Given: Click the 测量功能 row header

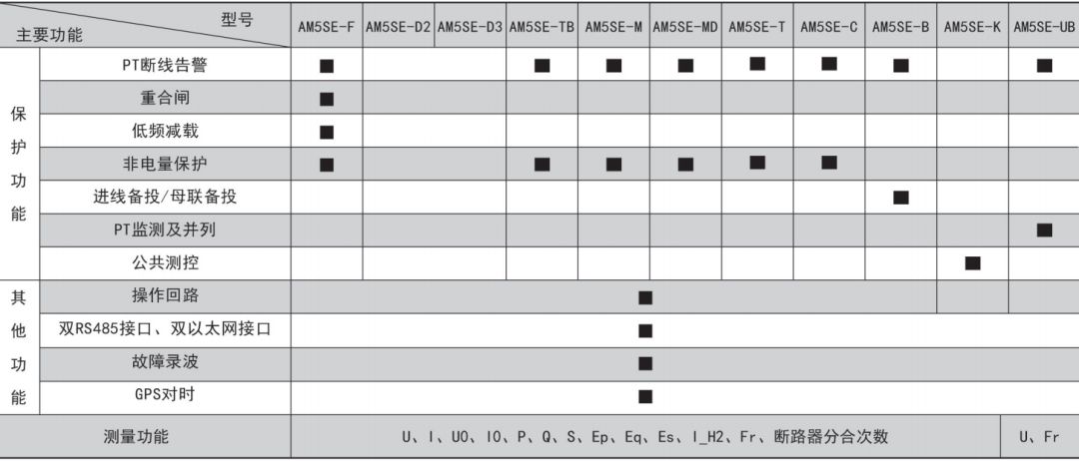Looking at the screenshot, I should (136, 436).
